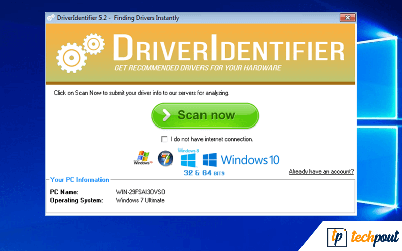
Task: Close the DriverIdentifier window
Action: pos(347,18)
